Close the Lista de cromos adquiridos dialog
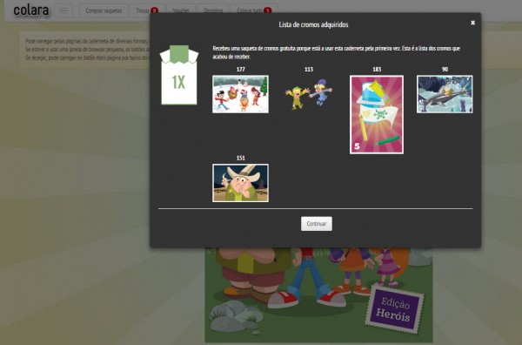This screenshot has width=522, height=345. [472, 23]
